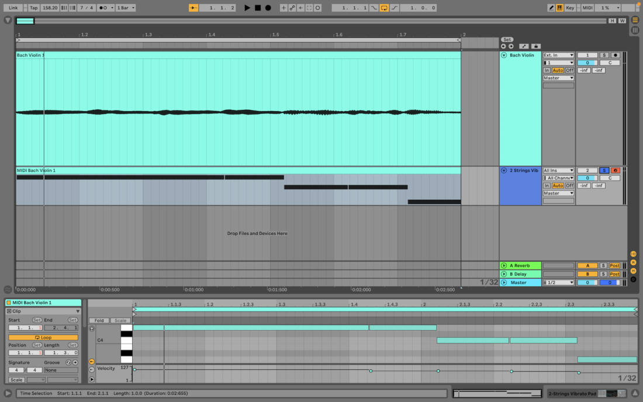The width and height of the screenshot is (643, 402).
Task: Click the Hot-Swap Groove icon
Action: coord(68,363)
